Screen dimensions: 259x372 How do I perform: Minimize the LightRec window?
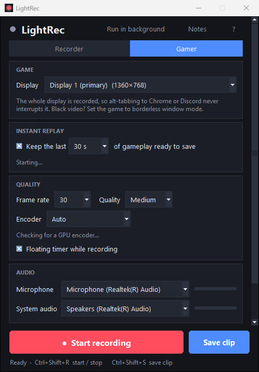click(199, 8)
